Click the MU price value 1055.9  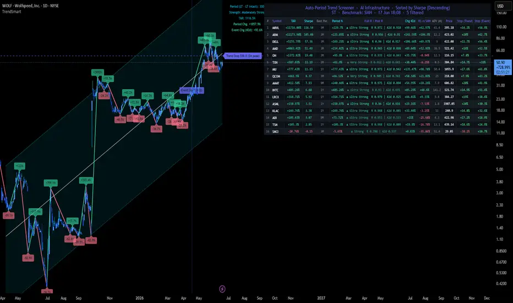449,69
